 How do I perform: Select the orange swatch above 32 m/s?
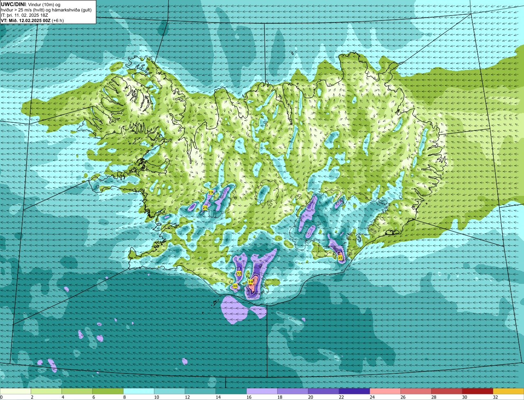(508, 391)
